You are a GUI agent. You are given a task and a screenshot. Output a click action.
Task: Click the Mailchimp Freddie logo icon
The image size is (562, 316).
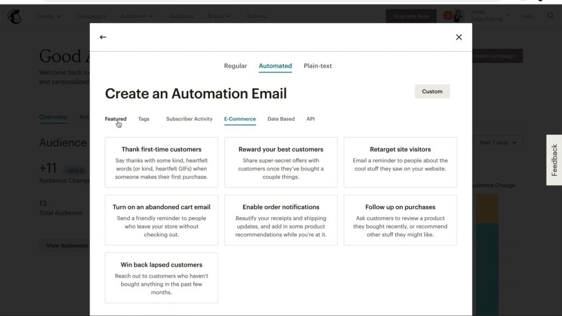pos(14,16)
